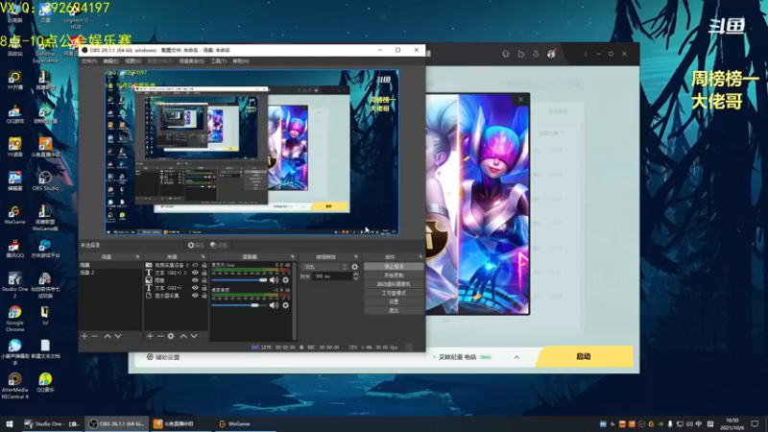The height and width of the screenshot is (432, 768).
Task: Toggle lock on 显示器采集 source
Action: pos(204,296)
